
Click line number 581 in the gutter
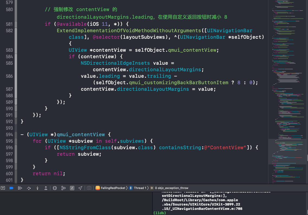click(x=9, y=24)
